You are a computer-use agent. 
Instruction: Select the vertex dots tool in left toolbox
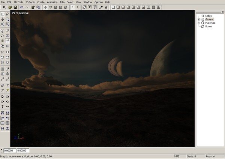tap(3, 36)
